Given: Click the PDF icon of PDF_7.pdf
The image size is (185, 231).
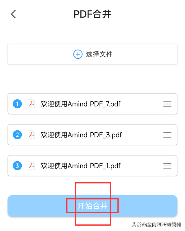Looking at the screenshot, I should pos(31,104).
